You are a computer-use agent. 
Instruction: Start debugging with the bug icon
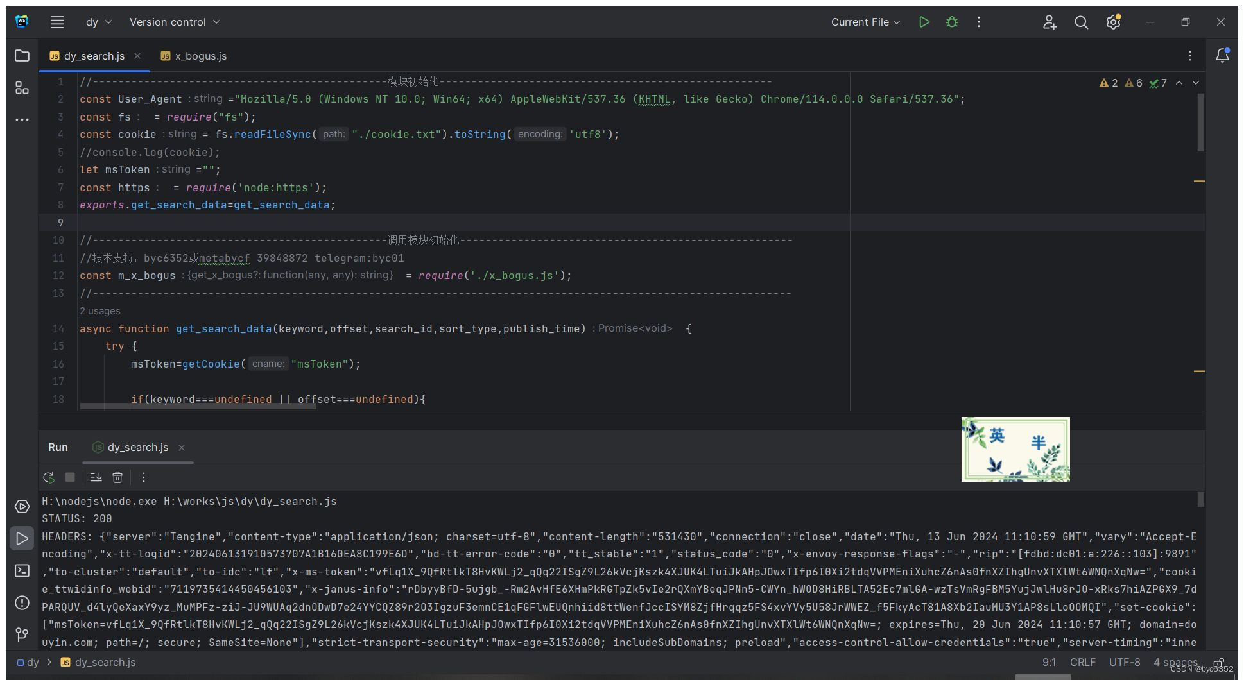[951, 21]
